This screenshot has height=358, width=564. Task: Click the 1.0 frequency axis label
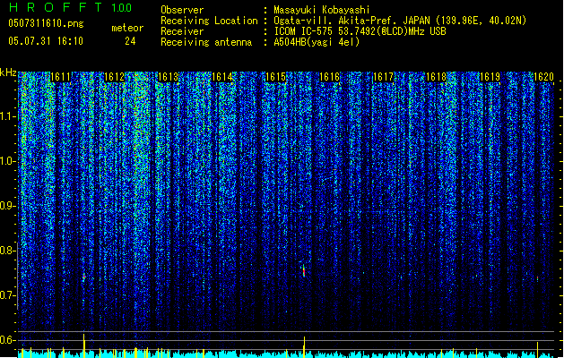tap(7, 161)
